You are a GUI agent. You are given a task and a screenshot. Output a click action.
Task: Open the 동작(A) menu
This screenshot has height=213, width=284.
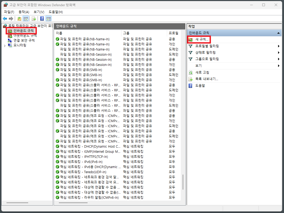tap(24, 12)
